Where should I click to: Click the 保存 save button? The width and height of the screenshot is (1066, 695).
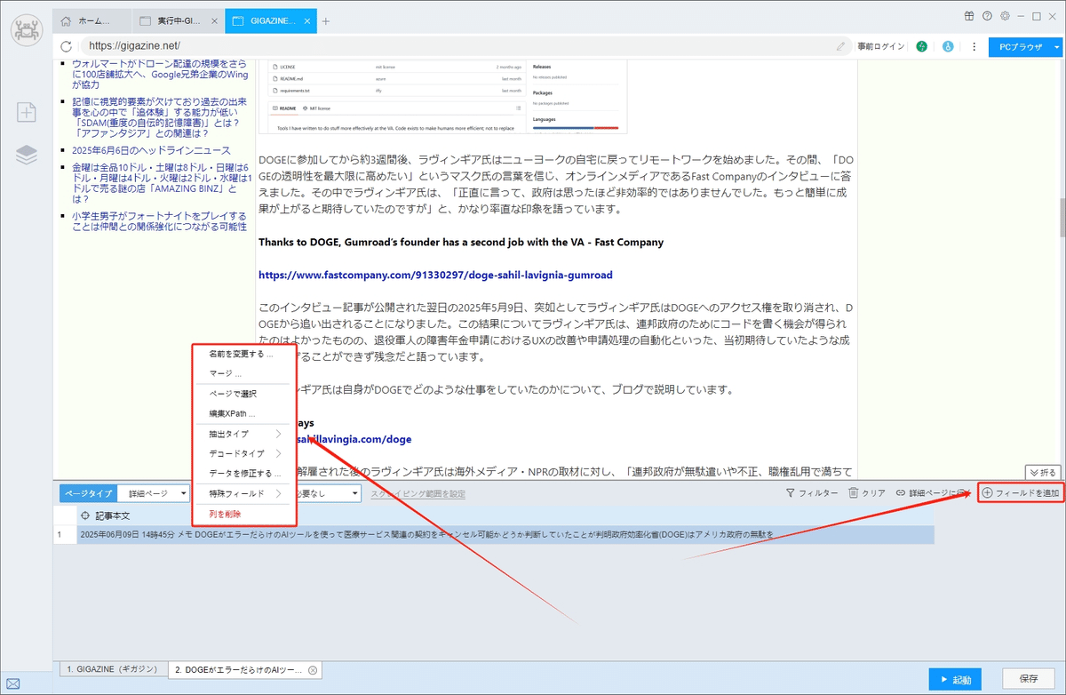(1029, 679)
